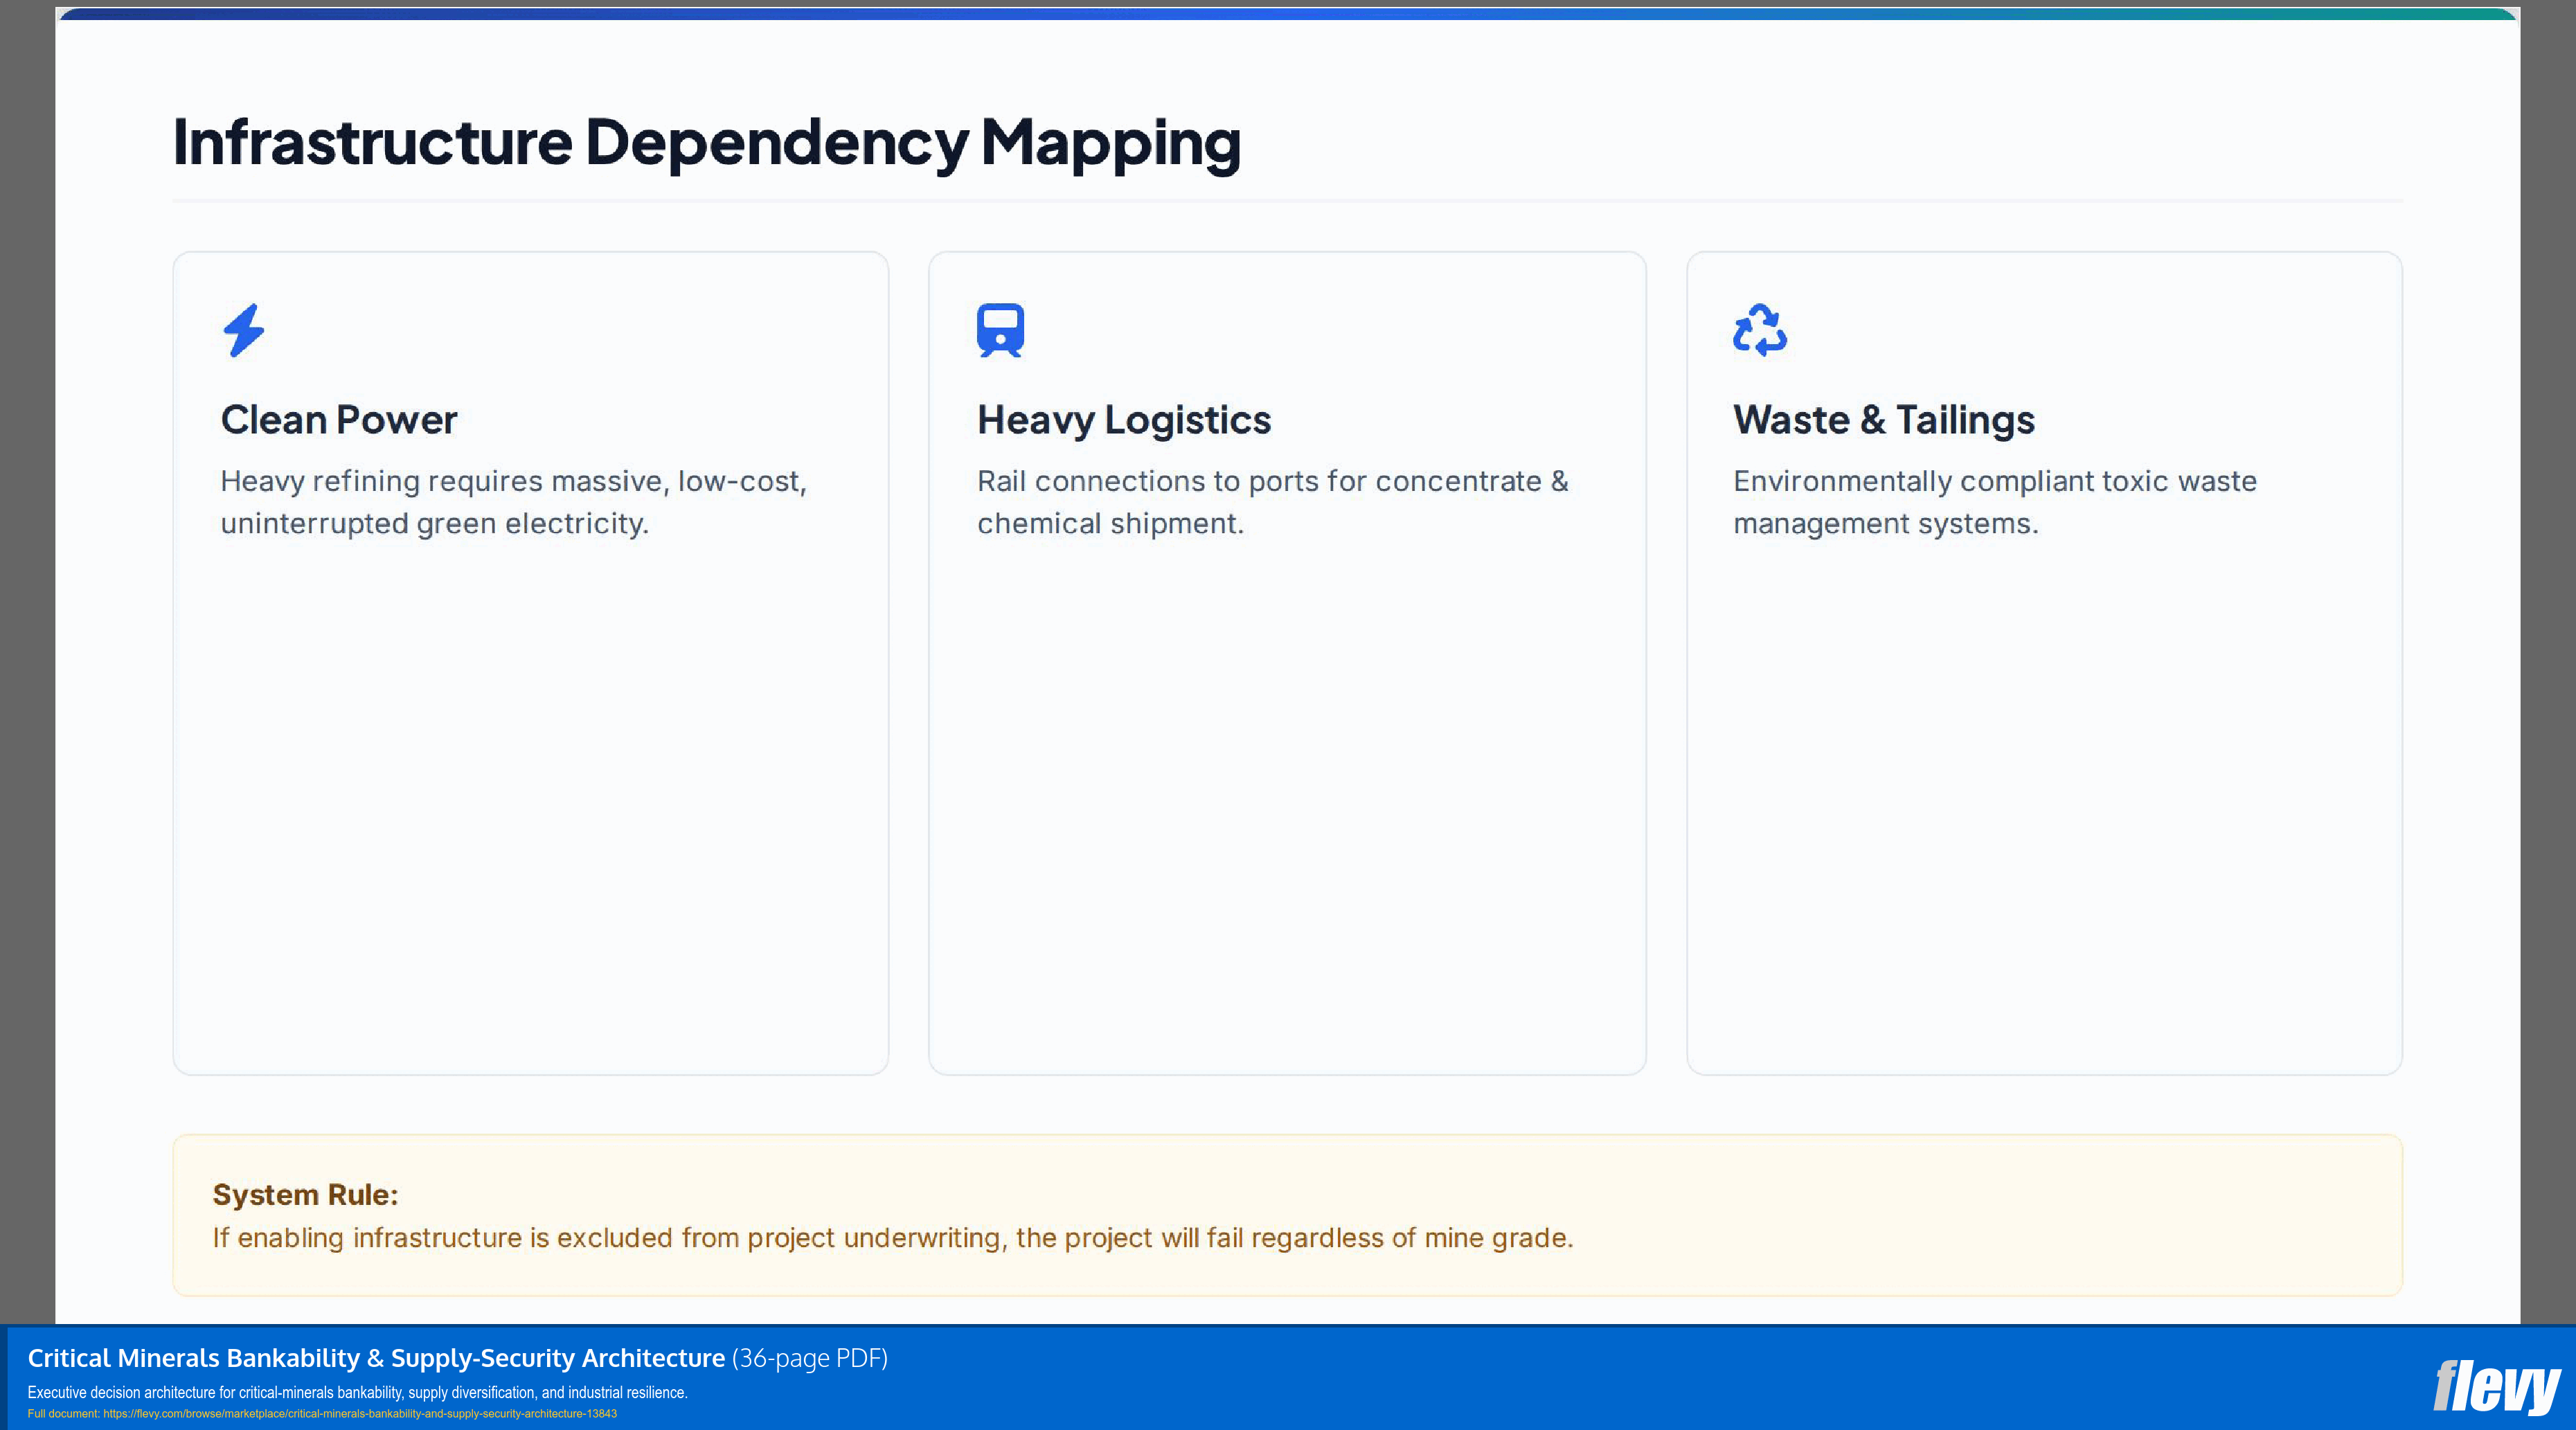Click the Critical Minerals Bankability document title
Viewport: 2576px width, 1430px height.
click(376, 1358)
